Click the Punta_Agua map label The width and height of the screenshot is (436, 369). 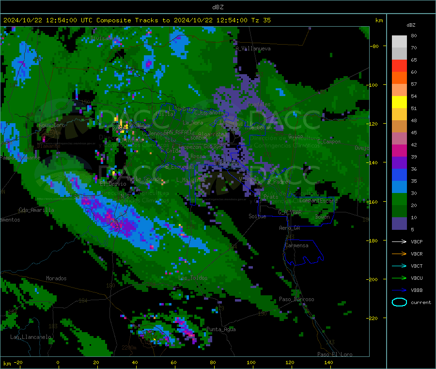pos(221,329)
